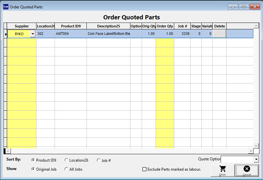
Task: Choose Original Job show option
Action: 33,169
